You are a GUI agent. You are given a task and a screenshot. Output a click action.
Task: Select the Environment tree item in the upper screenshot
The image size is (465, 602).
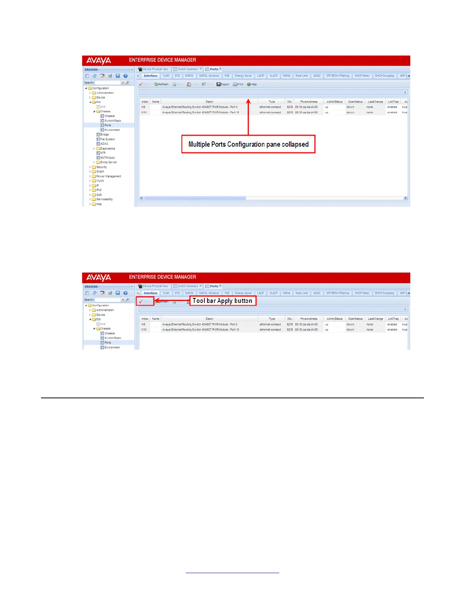110,130
